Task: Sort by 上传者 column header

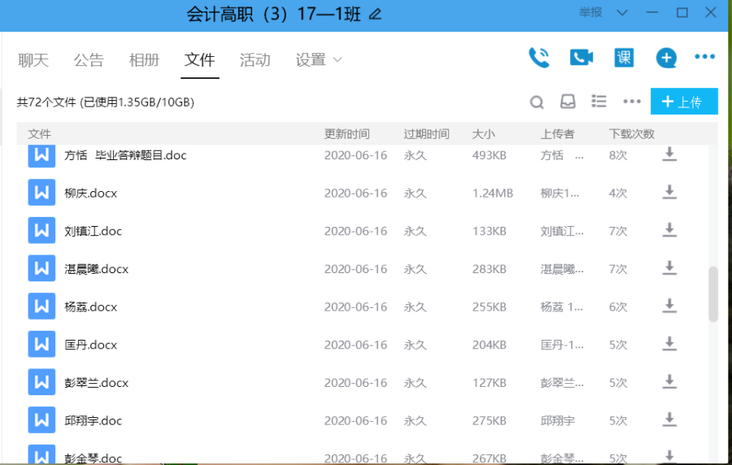Action: (557, 134)
